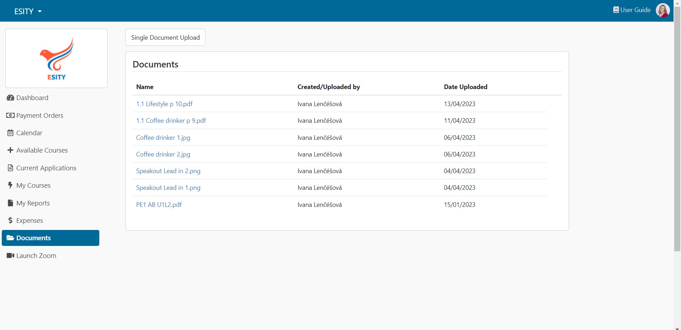681x330 pixels.
Task: Click the User Guide book icon
Action: pos(616,10)
